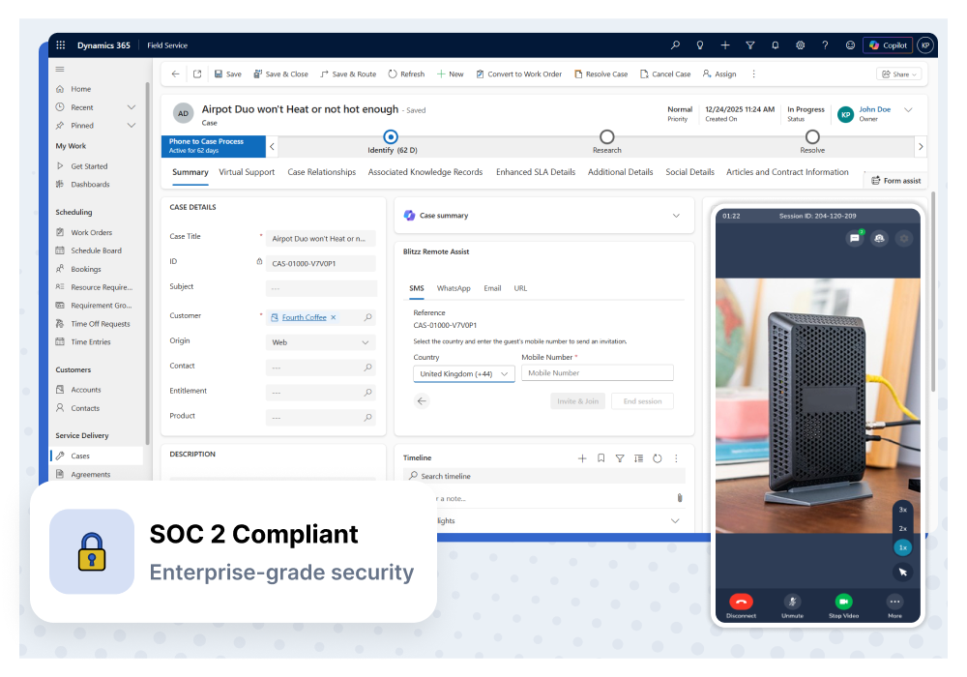The width and height of the screenshot is (967, 677).
Task: Select the Identify process stage
Action: coord(391,137)
